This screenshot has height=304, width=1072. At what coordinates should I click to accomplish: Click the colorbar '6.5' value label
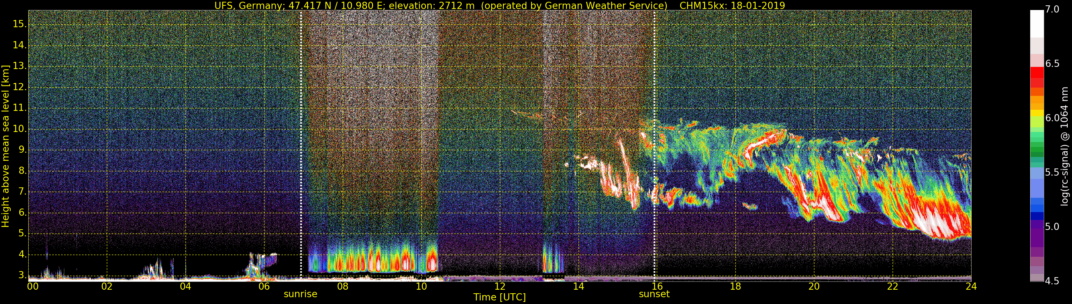click(1052, 64)
